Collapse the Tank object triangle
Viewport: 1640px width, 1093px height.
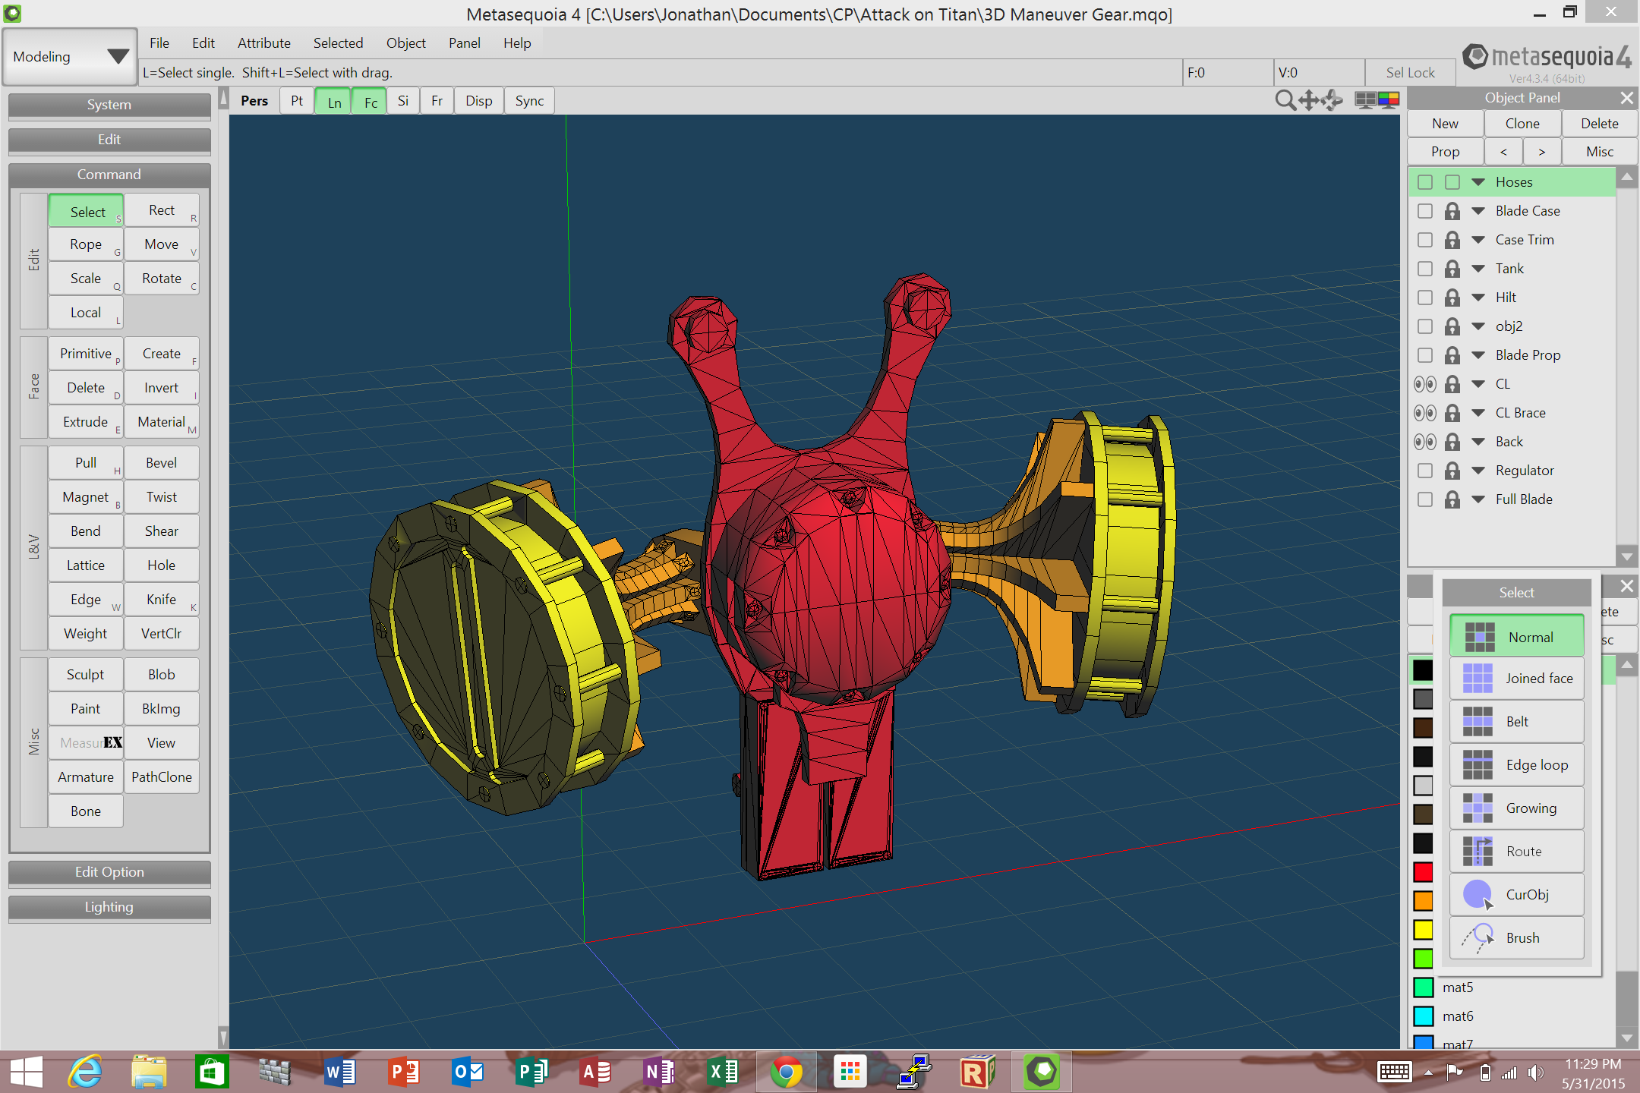coord(1478,269)
